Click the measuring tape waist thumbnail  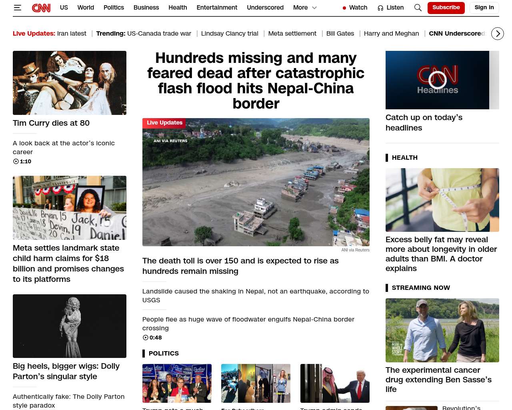click(x=442, y=200)
